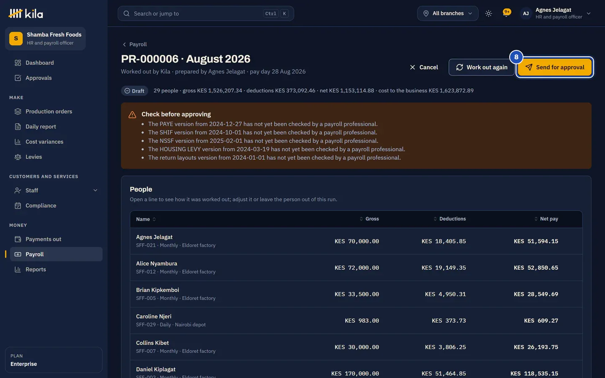
Task: Click the Approvals checkbox icon
Action: pyautogui.click(x=18, y=78)
